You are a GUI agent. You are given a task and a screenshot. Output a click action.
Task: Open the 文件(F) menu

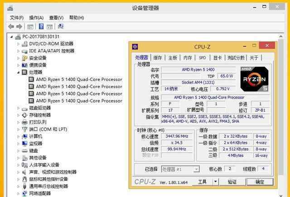[17, 18]
